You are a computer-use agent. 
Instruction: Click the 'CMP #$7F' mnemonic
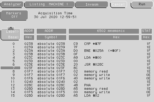coord(93,44)
